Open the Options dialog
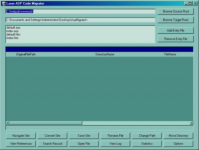This screenshot has height=150, width=199. click(x=178, y=144)
